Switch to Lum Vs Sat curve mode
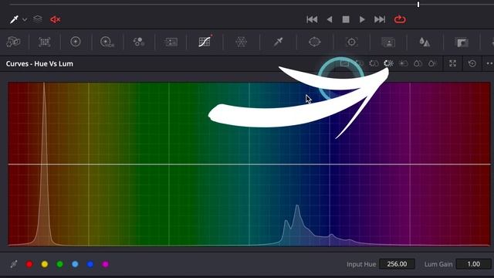The height and width of the screenshot is (278, 494). click(x=403, y=63)
